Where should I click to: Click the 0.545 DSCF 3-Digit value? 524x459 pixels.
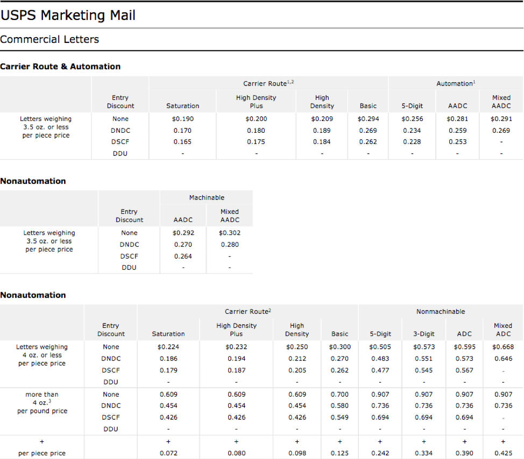point(424,370)
